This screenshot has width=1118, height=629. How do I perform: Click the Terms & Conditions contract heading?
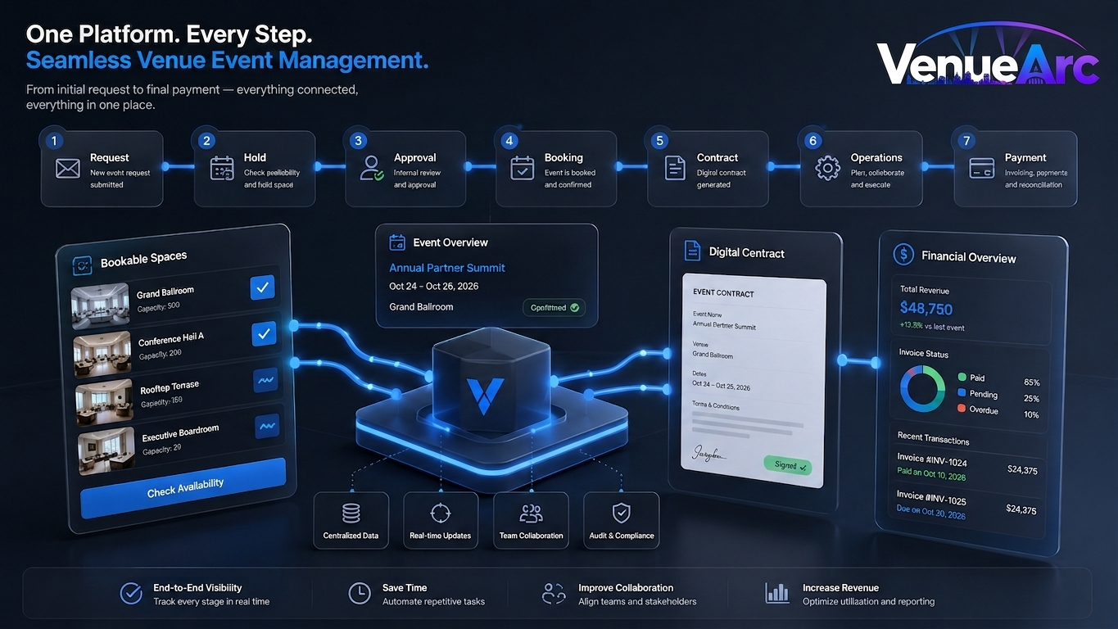(716, 406)
